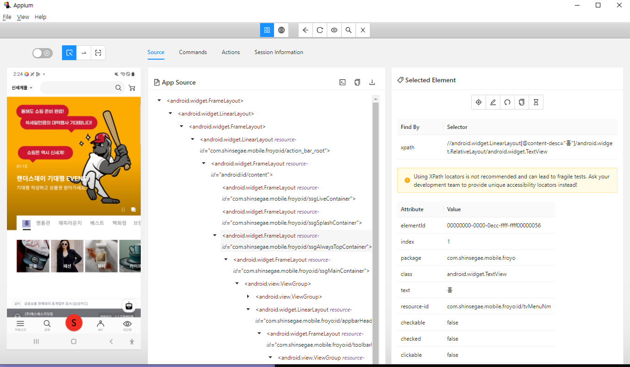This screenshot has width=630, height=367.
Task: Tap the 홈 tab on the phone
Action: 27,223
